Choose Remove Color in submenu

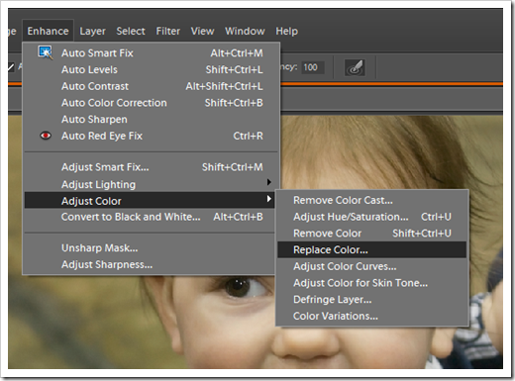[x=372, y=234]
